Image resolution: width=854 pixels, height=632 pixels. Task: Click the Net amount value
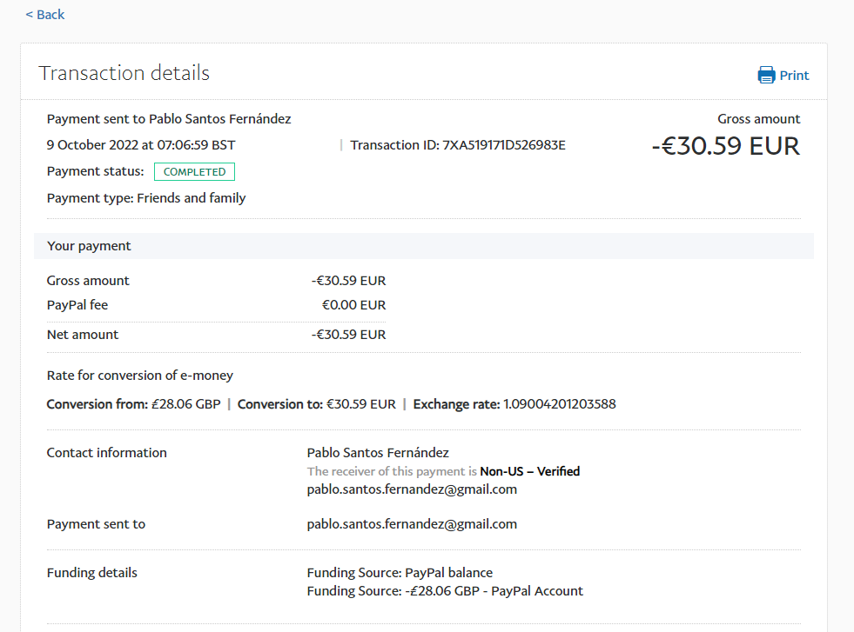click(348, 335)
